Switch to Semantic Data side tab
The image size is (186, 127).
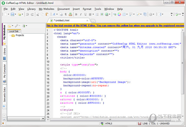coord(4,97)
